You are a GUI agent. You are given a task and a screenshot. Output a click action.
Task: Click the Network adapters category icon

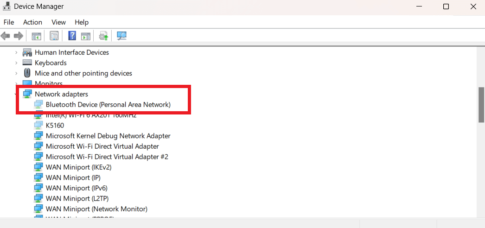(x=27, y=94)
